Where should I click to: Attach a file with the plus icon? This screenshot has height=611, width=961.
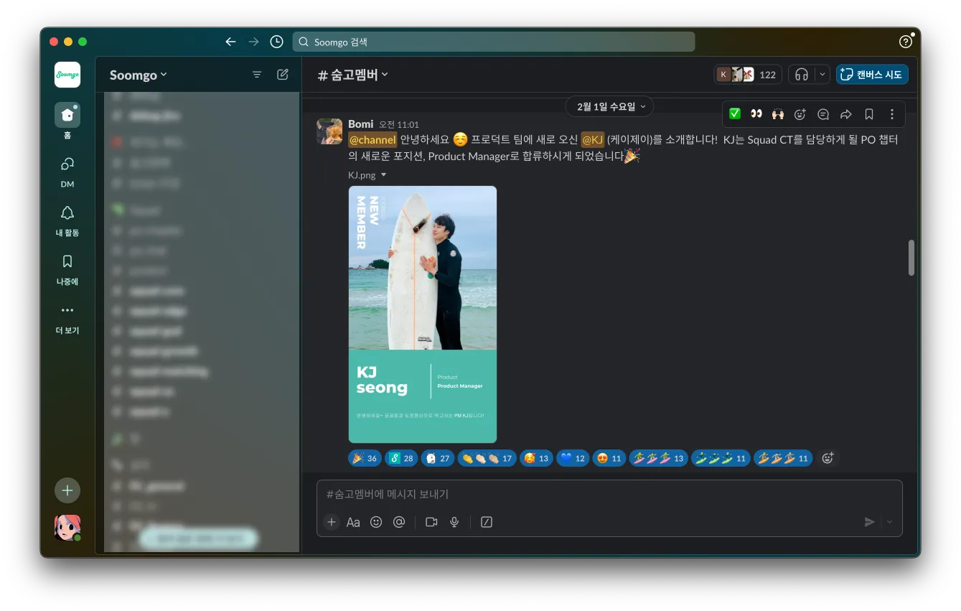click(332, 522)
